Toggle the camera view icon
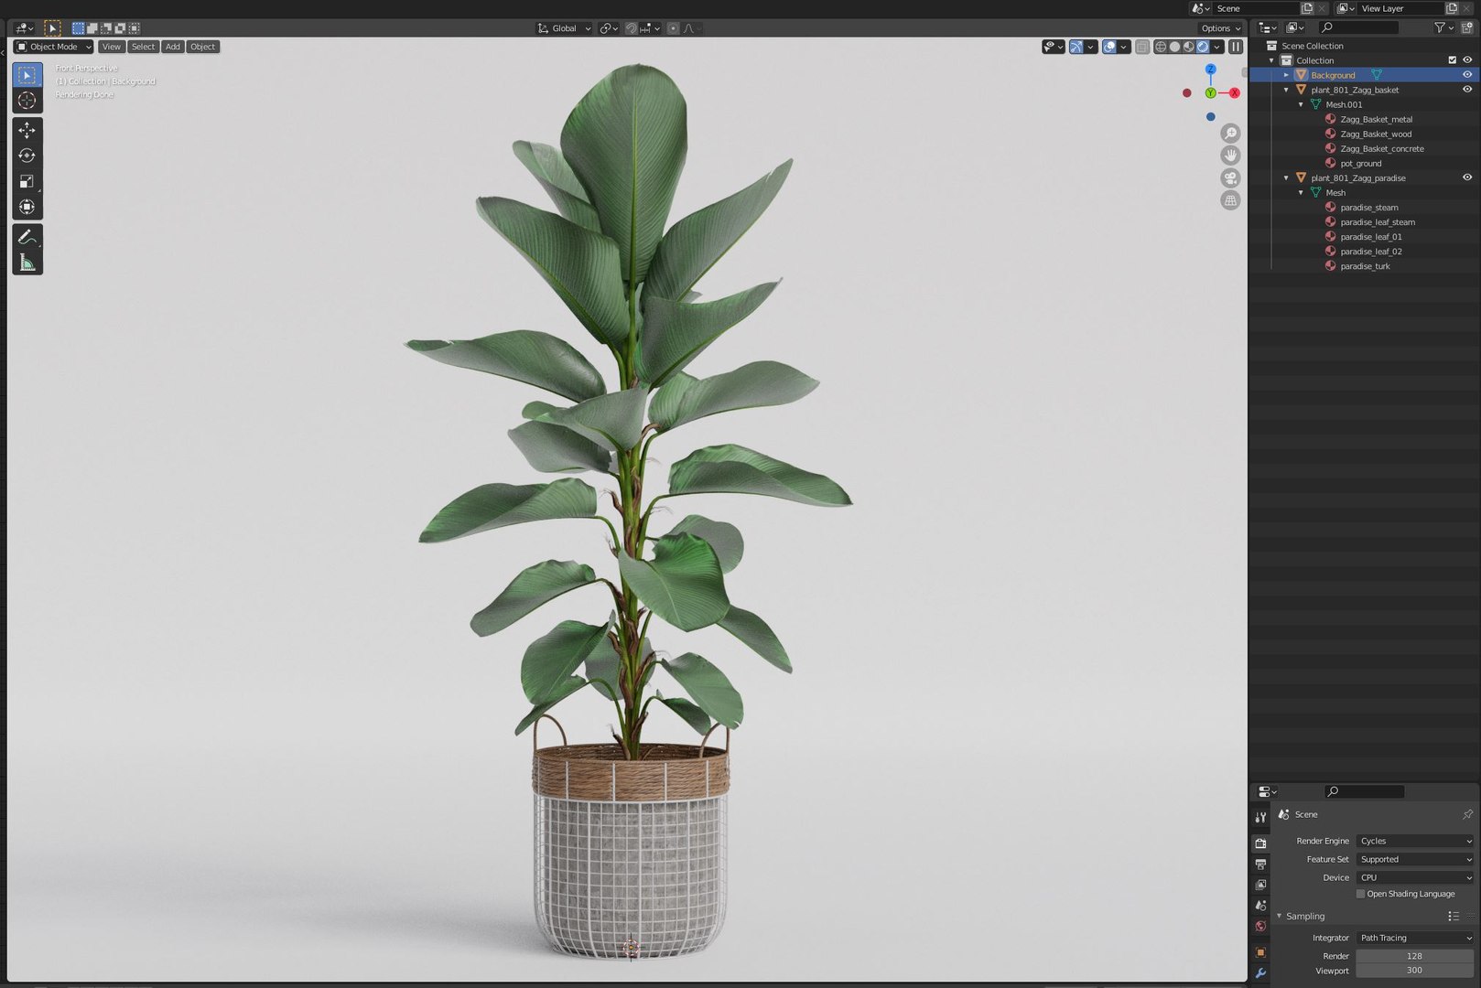 tap(1231, 177)
